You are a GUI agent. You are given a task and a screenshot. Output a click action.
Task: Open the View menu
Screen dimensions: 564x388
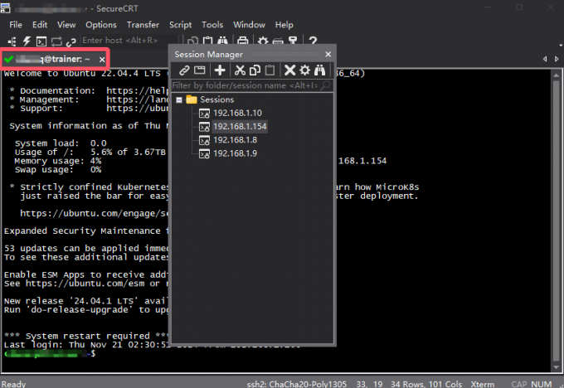(66, 25)
